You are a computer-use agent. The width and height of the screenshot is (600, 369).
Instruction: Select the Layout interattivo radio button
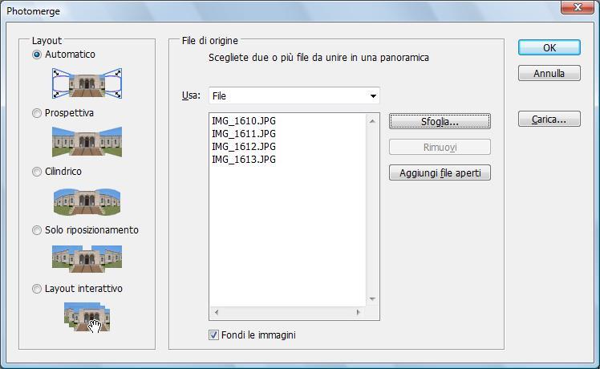[x=37, y=289]
